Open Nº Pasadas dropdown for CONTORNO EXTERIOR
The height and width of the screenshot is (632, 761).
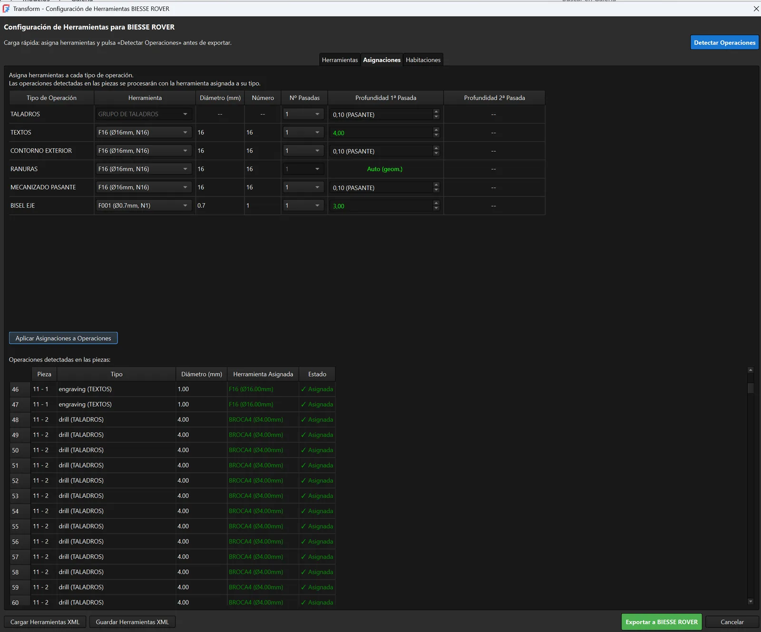tap(303, 151)
